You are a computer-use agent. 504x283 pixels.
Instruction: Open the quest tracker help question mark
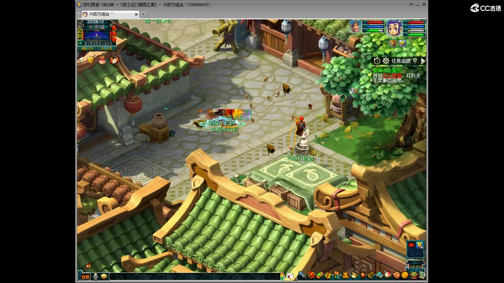[415, 61]
